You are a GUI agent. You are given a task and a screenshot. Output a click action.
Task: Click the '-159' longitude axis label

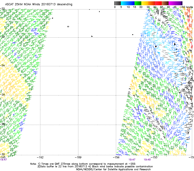[x=78, y=157]
